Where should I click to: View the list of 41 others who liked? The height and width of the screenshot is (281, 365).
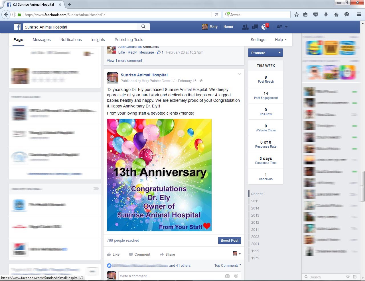180,265
